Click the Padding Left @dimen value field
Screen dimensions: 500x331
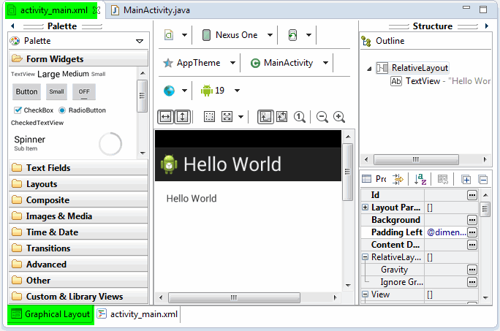(x=446, y=232)
